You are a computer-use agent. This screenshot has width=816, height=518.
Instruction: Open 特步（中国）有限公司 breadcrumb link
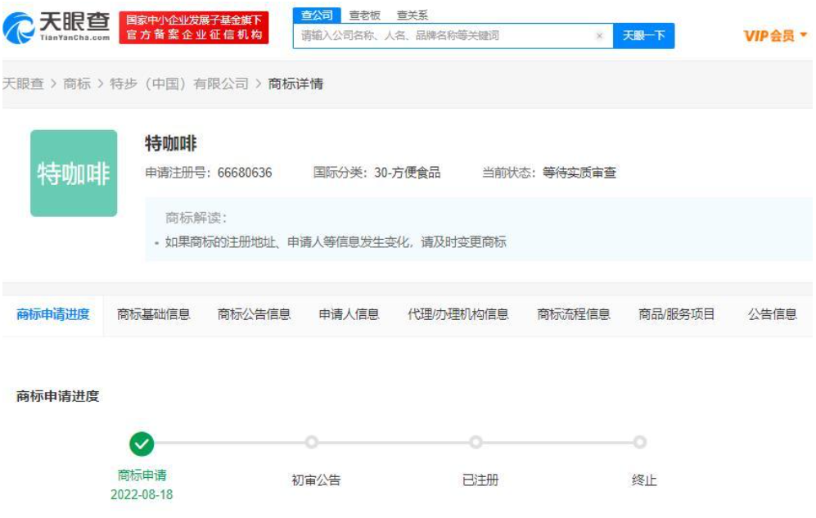click(179, 83)
